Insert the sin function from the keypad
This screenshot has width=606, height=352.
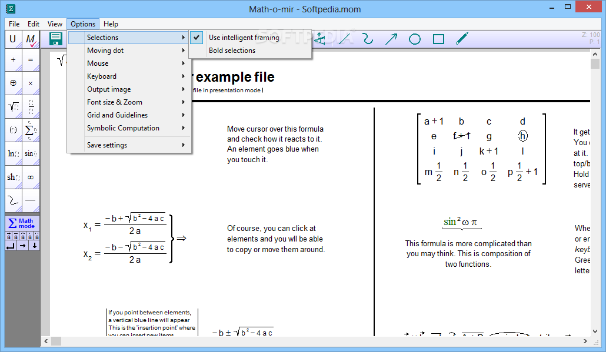[31, 153]
